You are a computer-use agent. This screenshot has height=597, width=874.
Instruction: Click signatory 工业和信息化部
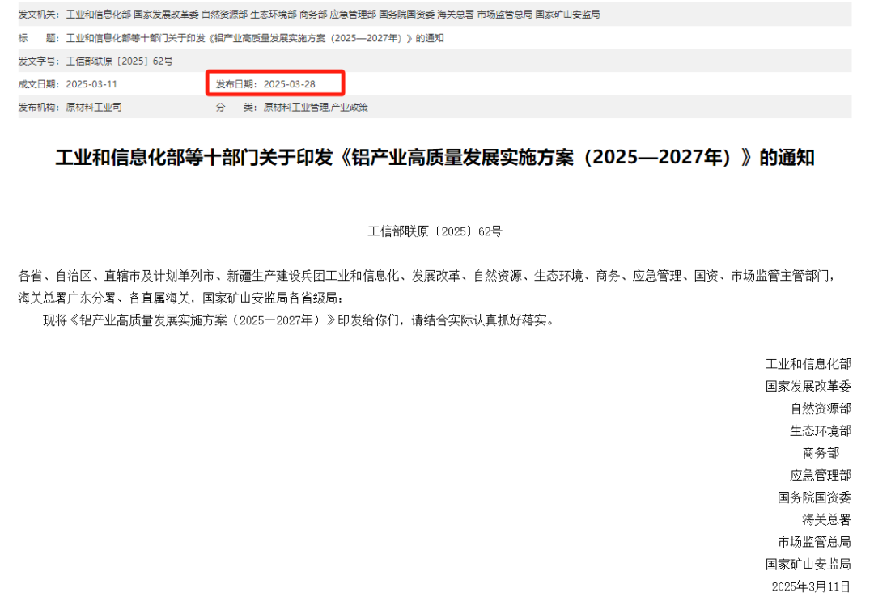[x=808, y=364]
